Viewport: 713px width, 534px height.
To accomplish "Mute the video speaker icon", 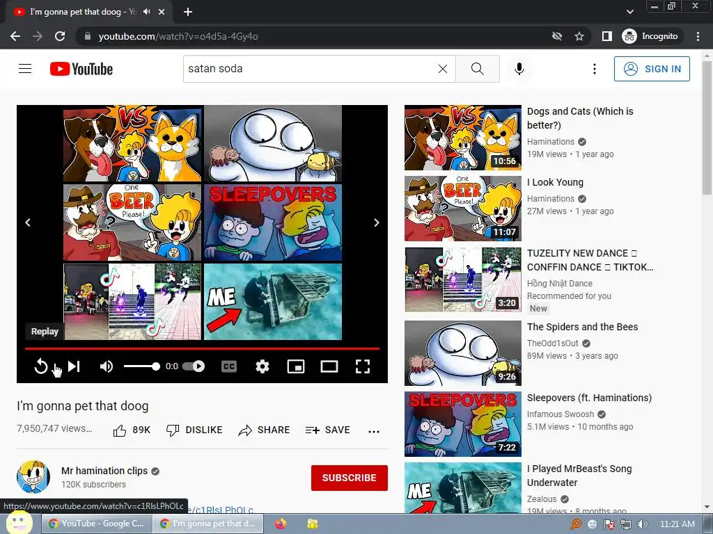I will point(106,366).
